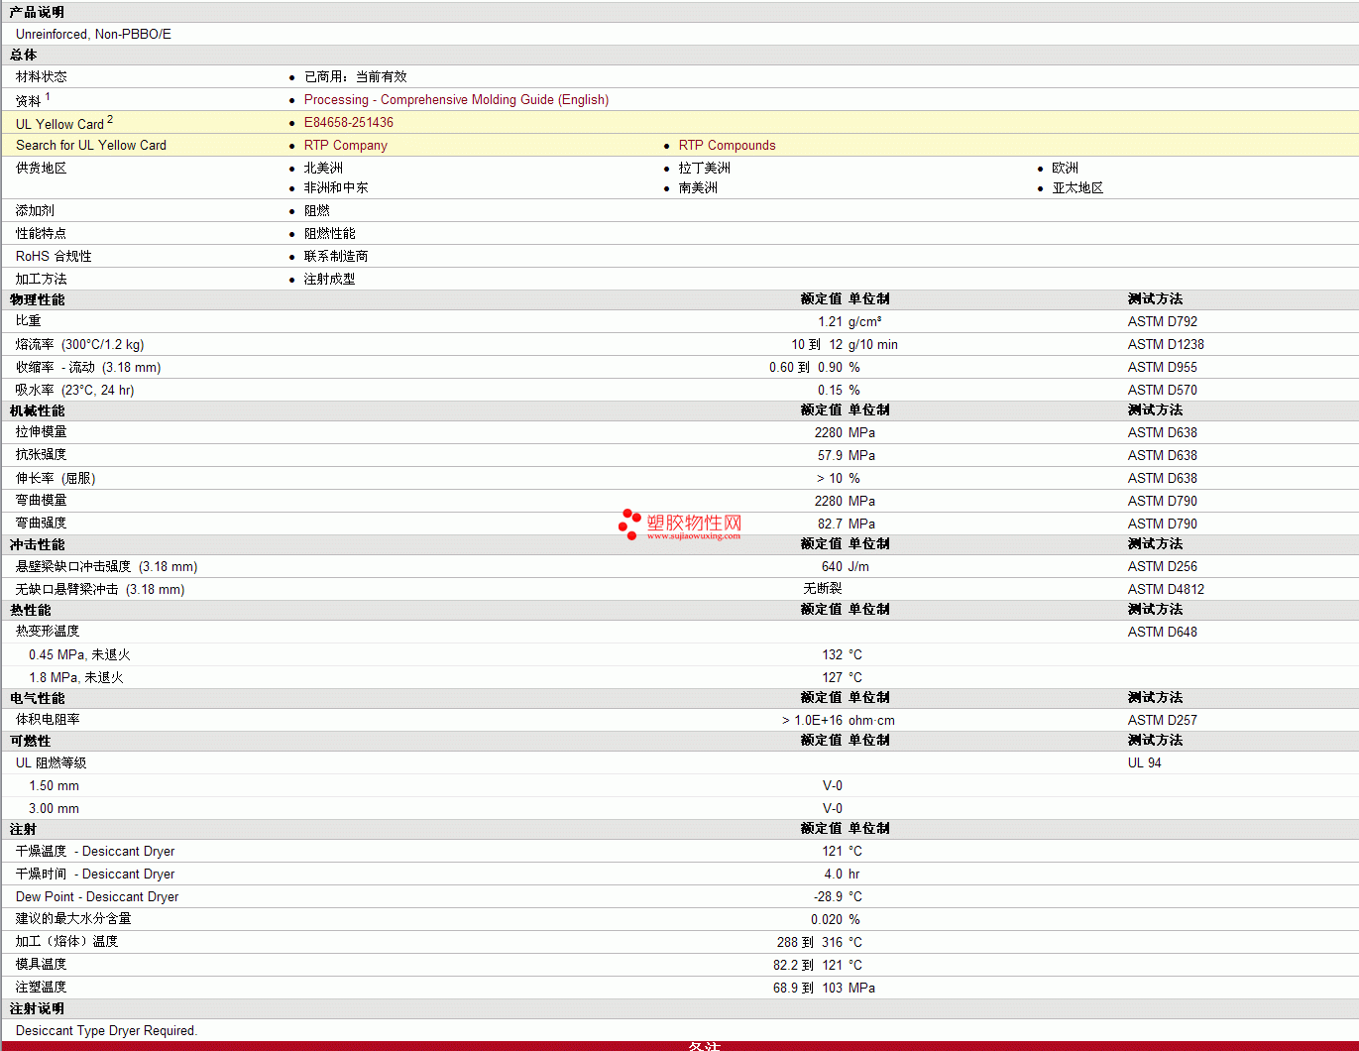1359x1051 pixels.
Task: Click the 冲击性能 section heading
Action: click(x=37, y=544)
